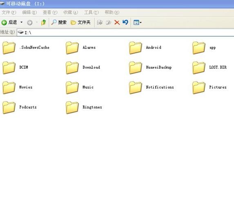The width and height of the screenshot is (234, 204).
Task: Select the Ringtones folder
Action: point(84,107)
